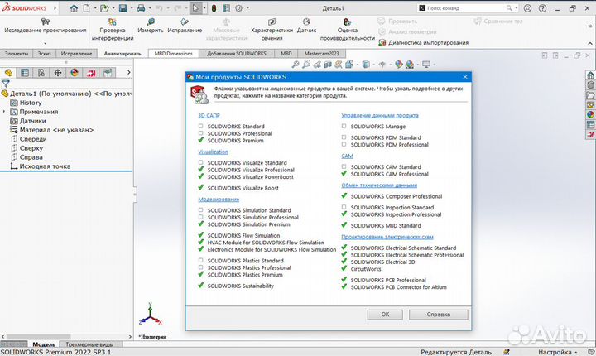596x356 pixels.
Task: Toggle SOLIDWORKS PDM Standard checkbox
Action: [x=344, y=137]
